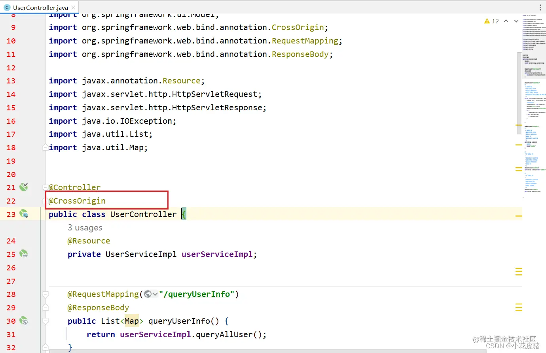This screenshot has height=353, width=546.
Task: Click the Java class icon on the UserController.java tab
Action: tap(7, 8)
